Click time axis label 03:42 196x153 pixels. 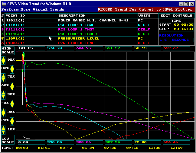66,148
